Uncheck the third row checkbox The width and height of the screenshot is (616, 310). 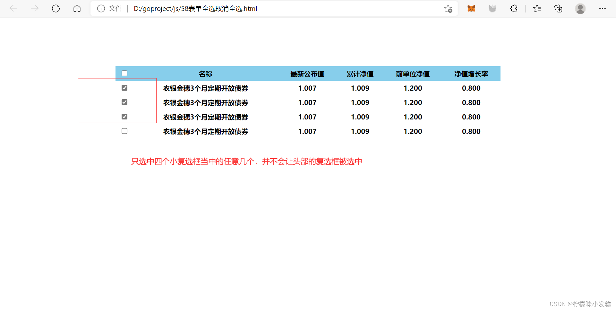124,117
